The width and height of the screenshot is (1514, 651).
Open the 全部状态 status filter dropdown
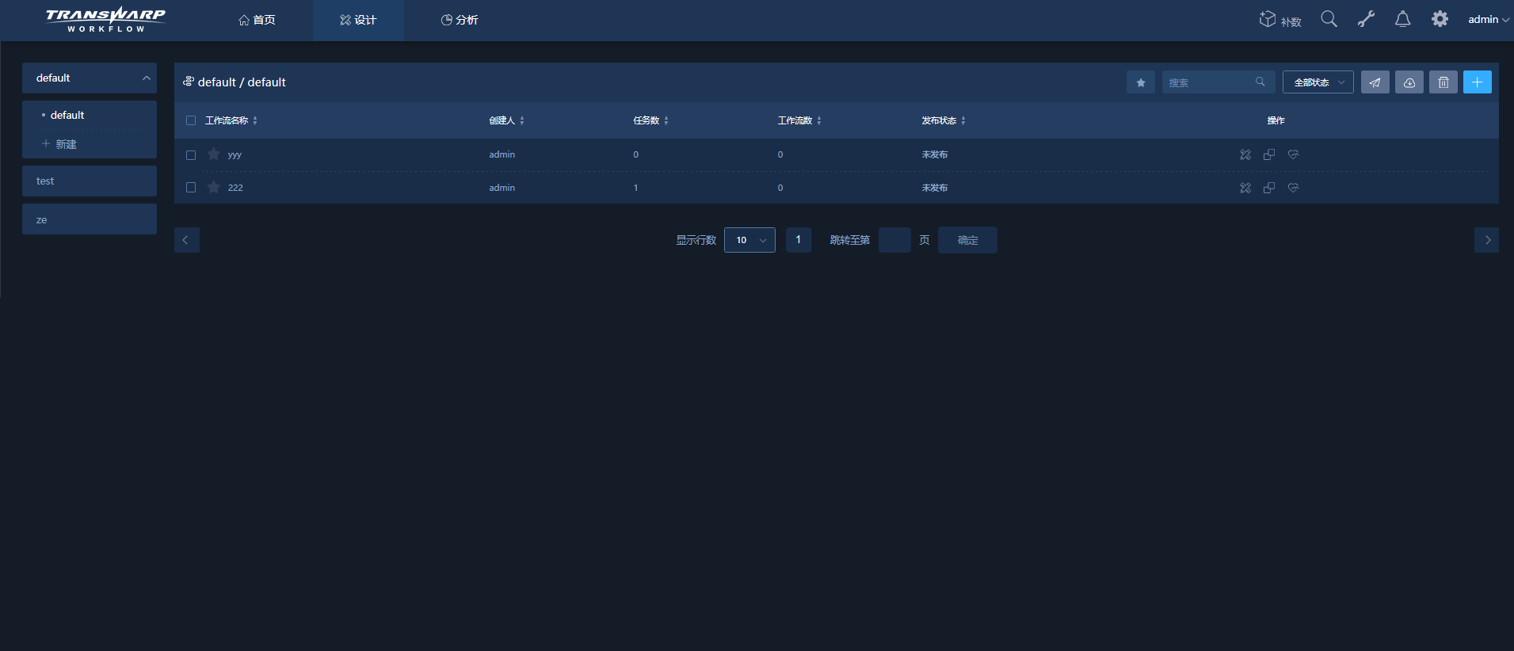click(x=1318, y=82)
